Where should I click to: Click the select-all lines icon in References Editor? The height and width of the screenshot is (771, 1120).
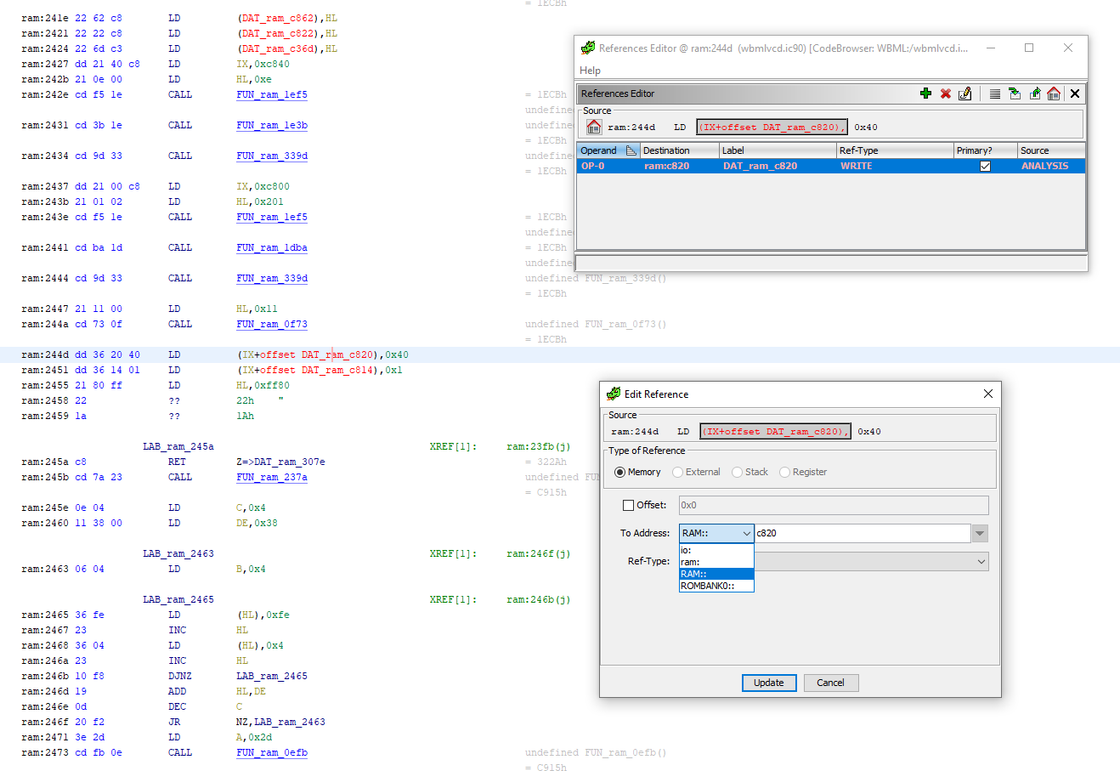pyautogui.click(x=994, y=94)
